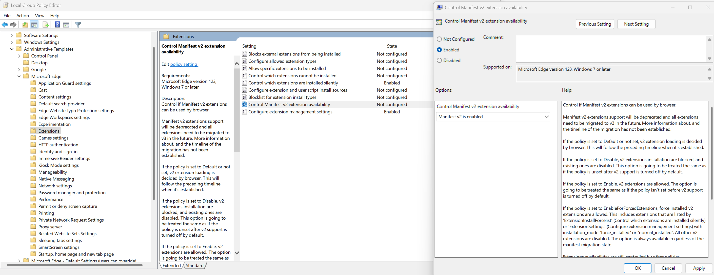The height and width of the screenshot is (275, 714).
Task: Collapse the Microsoft Edge tree node
Action: (x=19, y=76)
